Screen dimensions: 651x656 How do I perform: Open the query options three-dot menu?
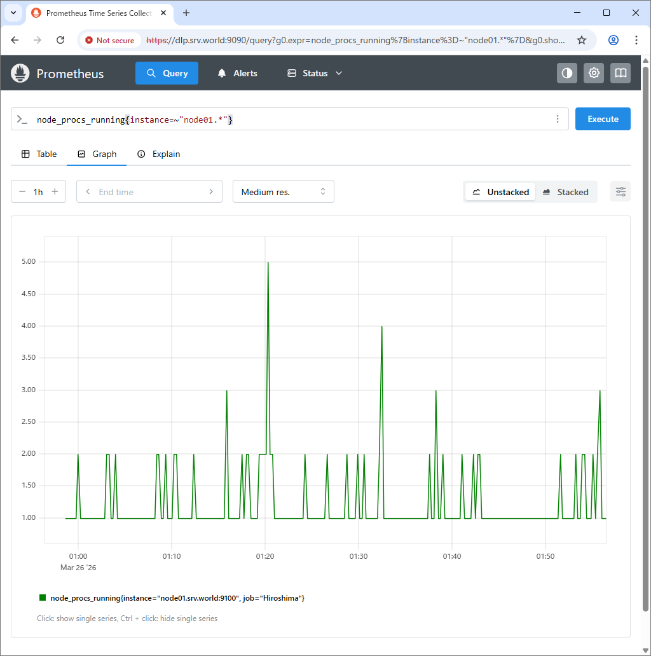click(558, 120)
